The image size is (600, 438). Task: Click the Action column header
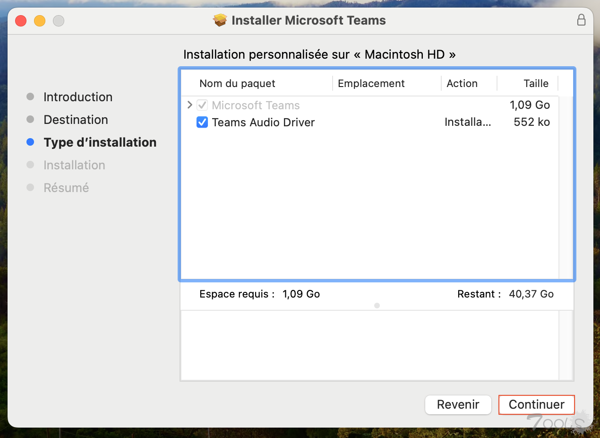[x=462, y=84]
